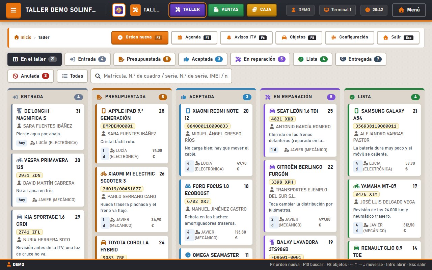Switch to the Caja module
The image size is (432, 270).
pos(262,10)
